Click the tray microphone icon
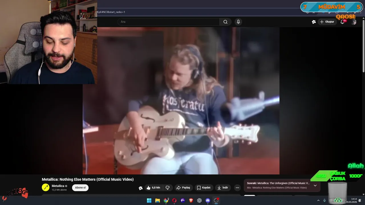365x205 pixels. 325,200
